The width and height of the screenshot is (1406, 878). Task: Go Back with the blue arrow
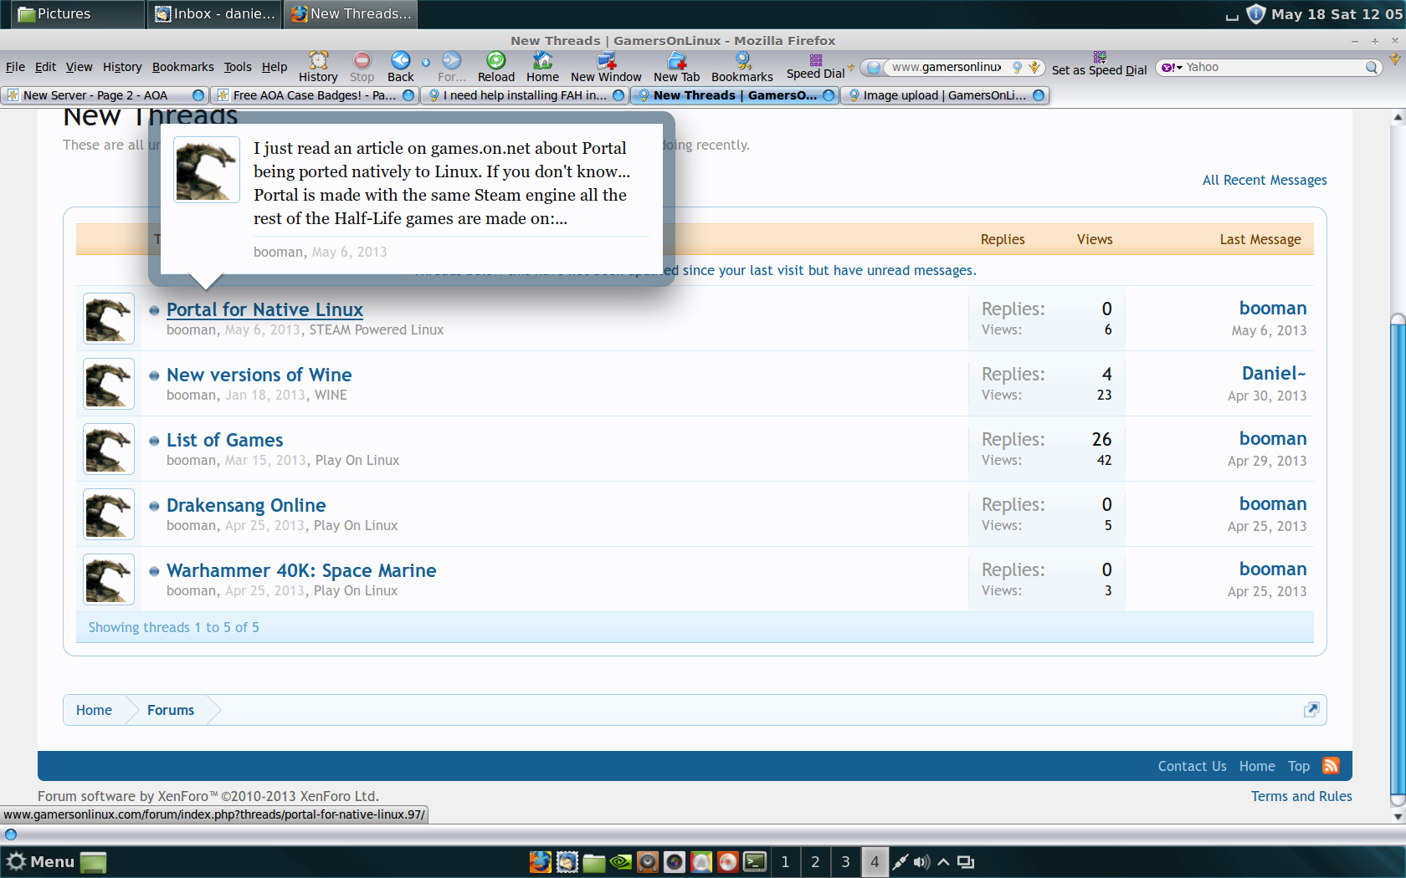coord(401,67)
